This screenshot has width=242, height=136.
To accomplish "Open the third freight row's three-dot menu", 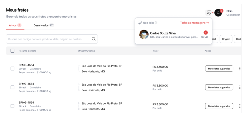I will (239, 106).
